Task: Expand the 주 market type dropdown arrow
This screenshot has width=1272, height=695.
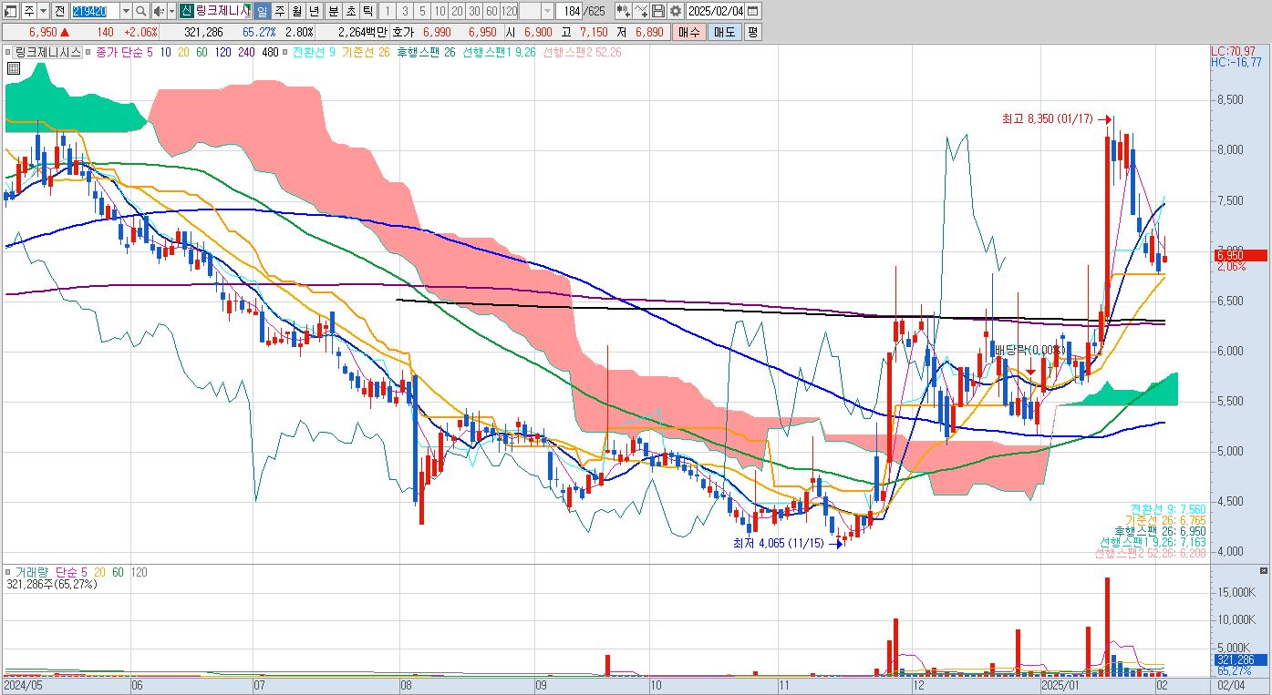Action: (43, 11)
